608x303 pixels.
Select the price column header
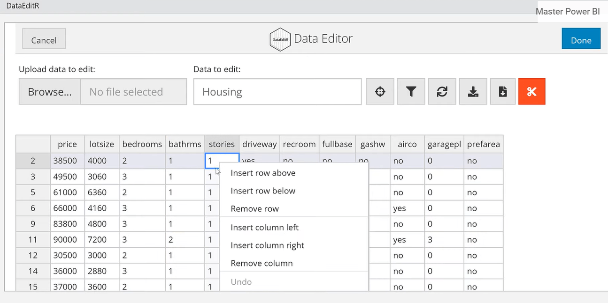pyautogui.click(x=67, y=144)
